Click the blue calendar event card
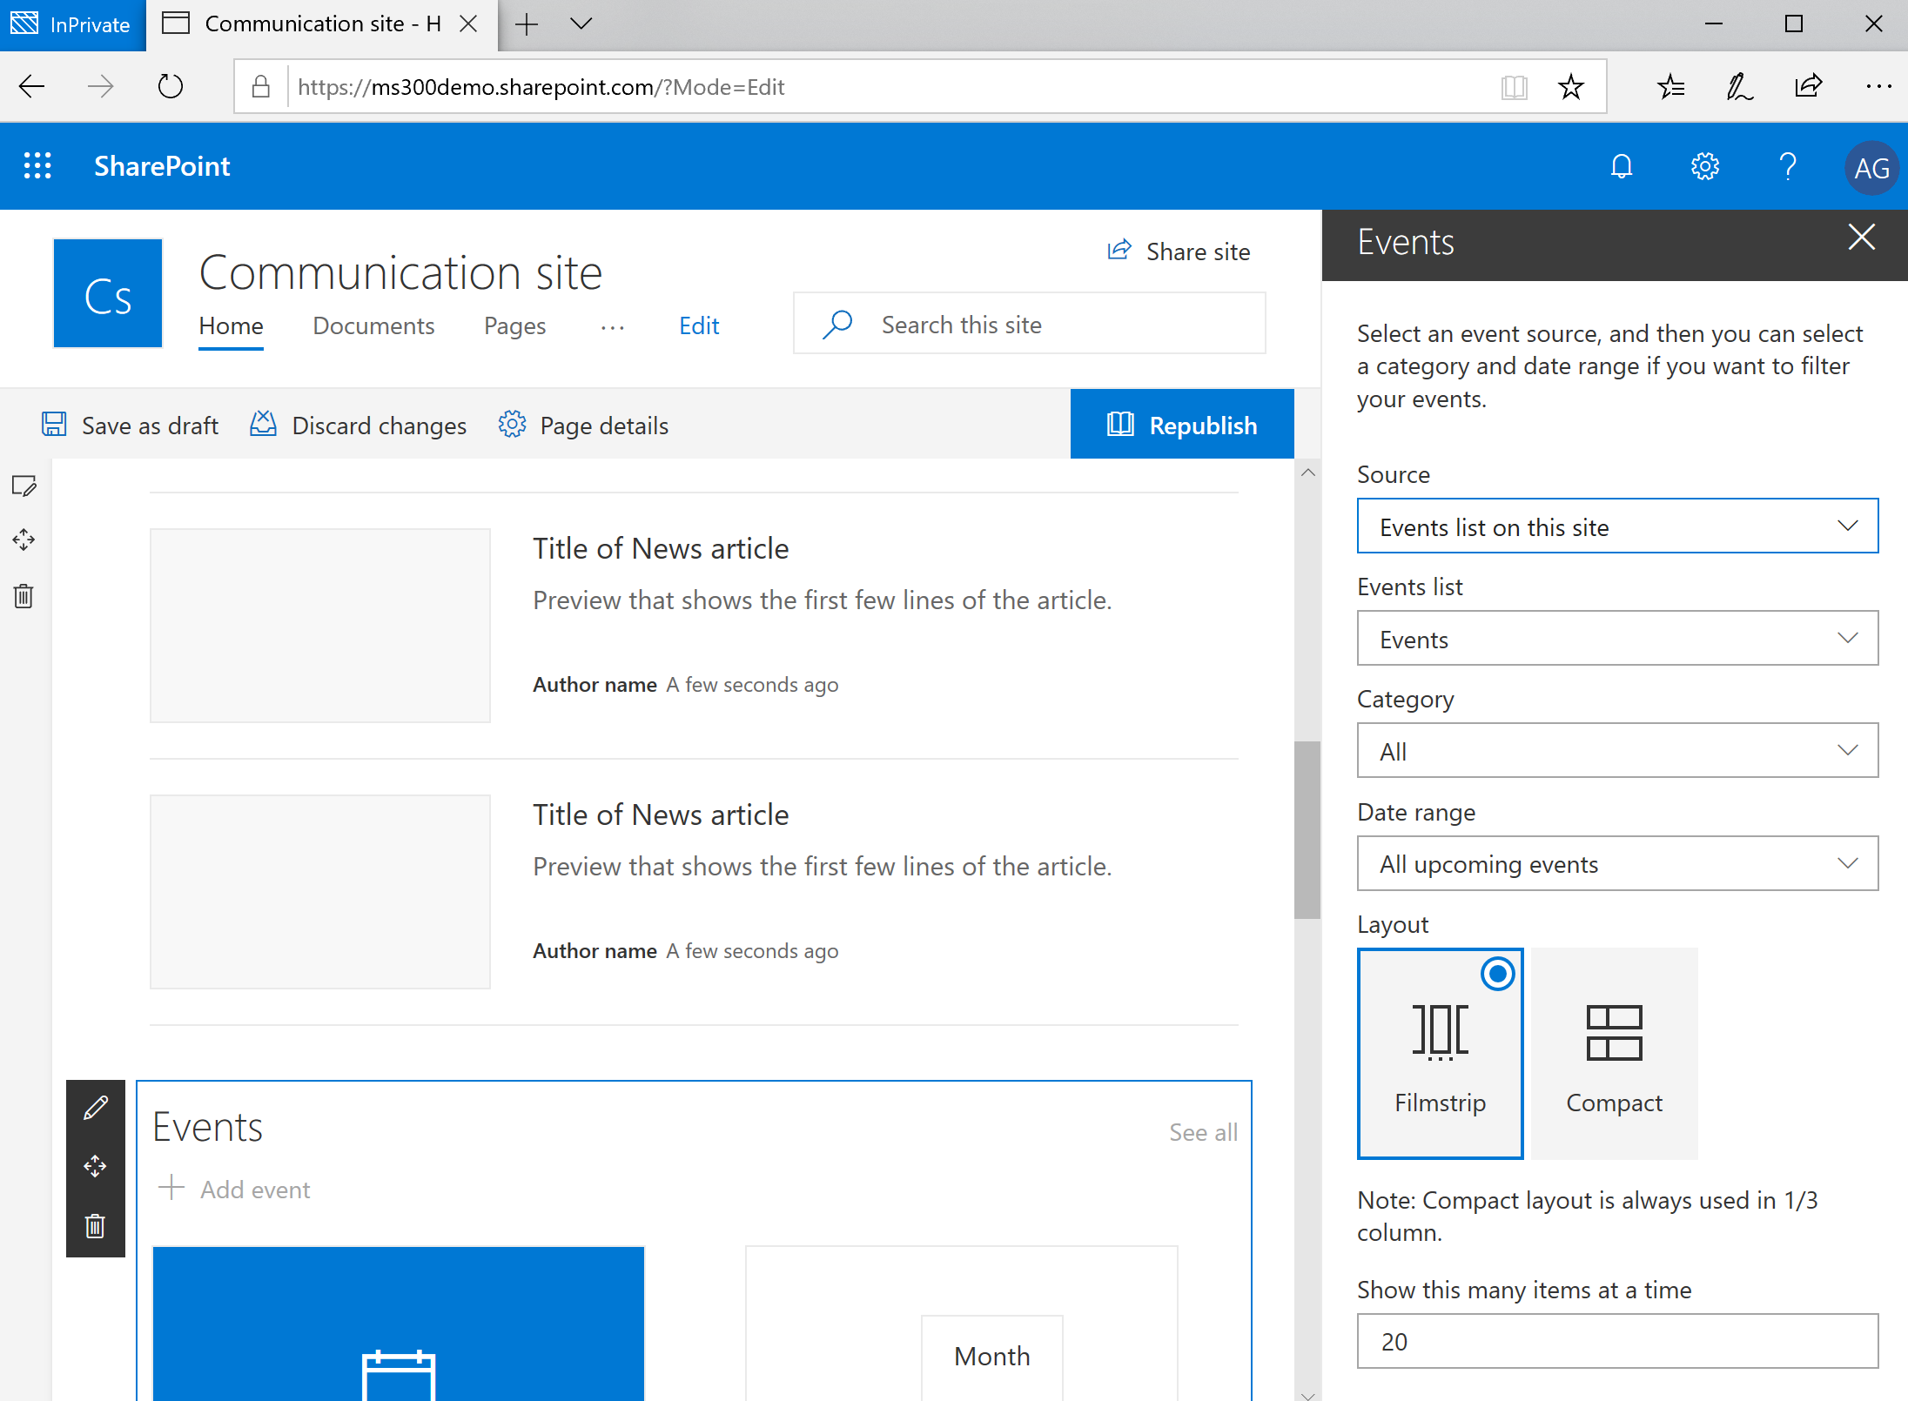The height and width of the screenshot is (1401, 1908). (399, 1323)
